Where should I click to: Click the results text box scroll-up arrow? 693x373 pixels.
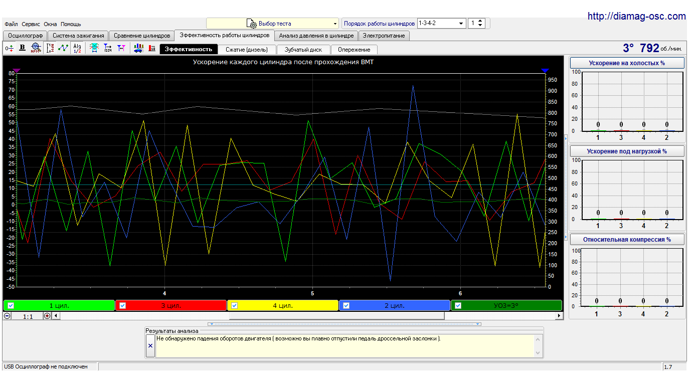click(x=539, y=339)
